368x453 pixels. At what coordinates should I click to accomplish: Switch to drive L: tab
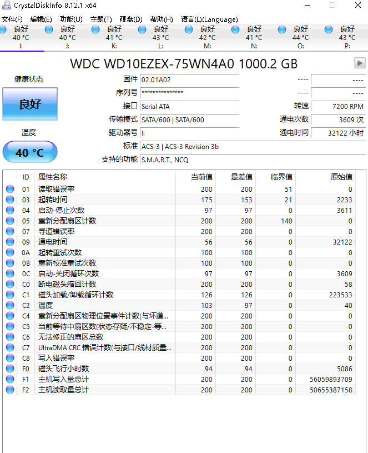coord(161,38)
